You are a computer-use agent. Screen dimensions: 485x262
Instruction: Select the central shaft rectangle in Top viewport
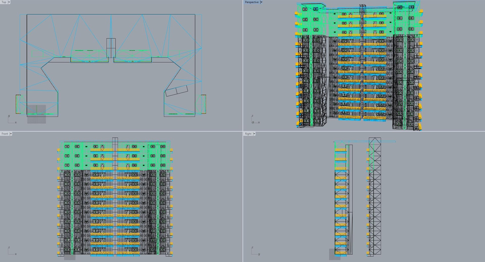tap(111, 48)
